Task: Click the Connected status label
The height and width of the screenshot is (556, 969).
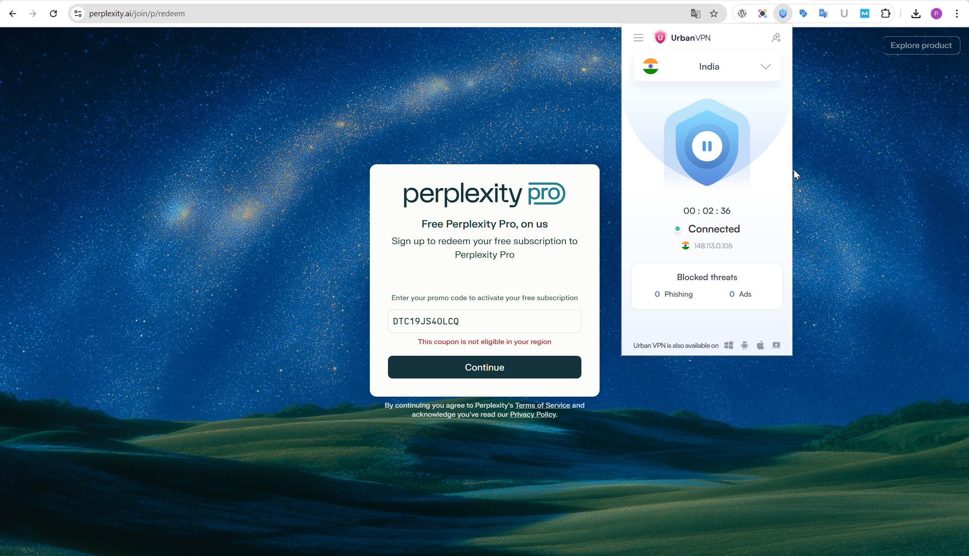Action: pyautogui.click(x=714, y=229)
